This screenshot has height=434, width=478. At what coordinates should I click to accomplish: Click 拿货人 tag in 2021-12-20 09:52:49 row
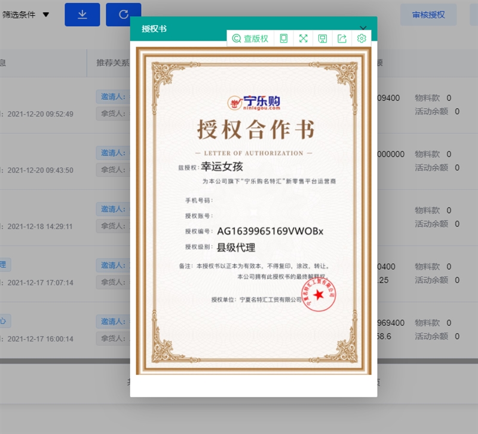coord(113,114)
